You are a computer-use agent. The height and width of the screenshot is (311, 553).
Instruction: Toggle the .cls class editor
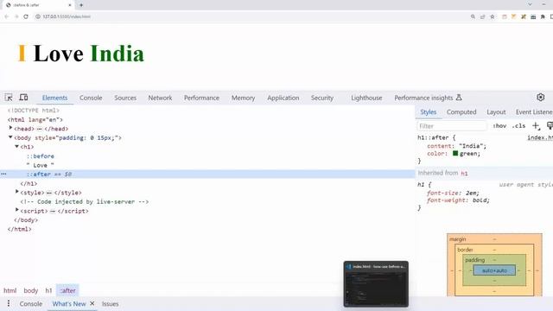518,126
